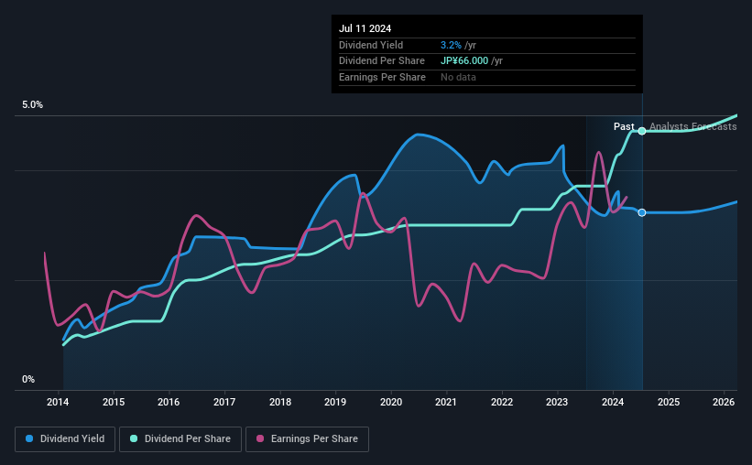The width and height of the screenshot is (752, 465).
Task: Select the teal data point marker near Past label
Action: [x=642, y=131]
